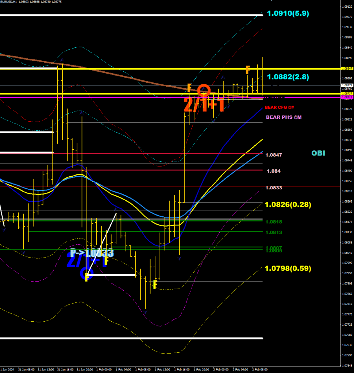Select the yellow 1.0798(0.59) level label
Screen dimensions: 354x373
pyautogui.click(x=288, y=269)
